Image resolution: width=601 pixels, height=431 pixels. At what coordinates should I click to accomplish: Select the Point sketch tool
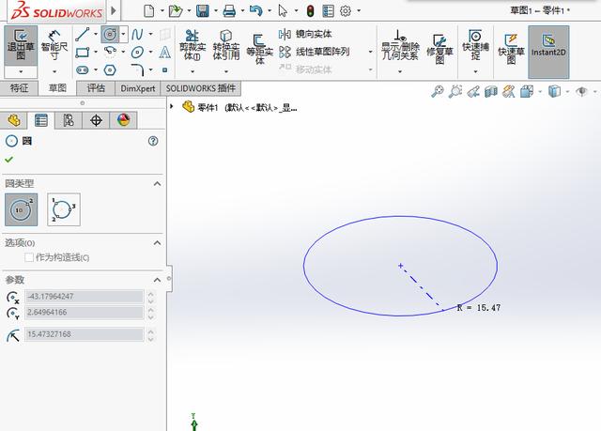165,69
